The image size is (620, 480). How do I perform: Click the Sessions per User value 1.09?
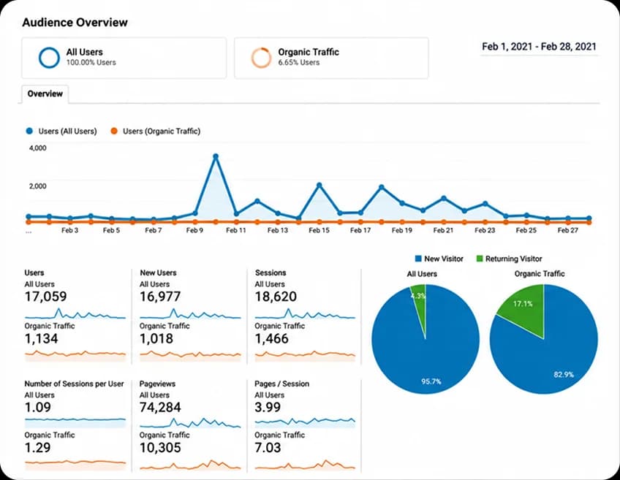pyautogui.click(x=37, y=408)
